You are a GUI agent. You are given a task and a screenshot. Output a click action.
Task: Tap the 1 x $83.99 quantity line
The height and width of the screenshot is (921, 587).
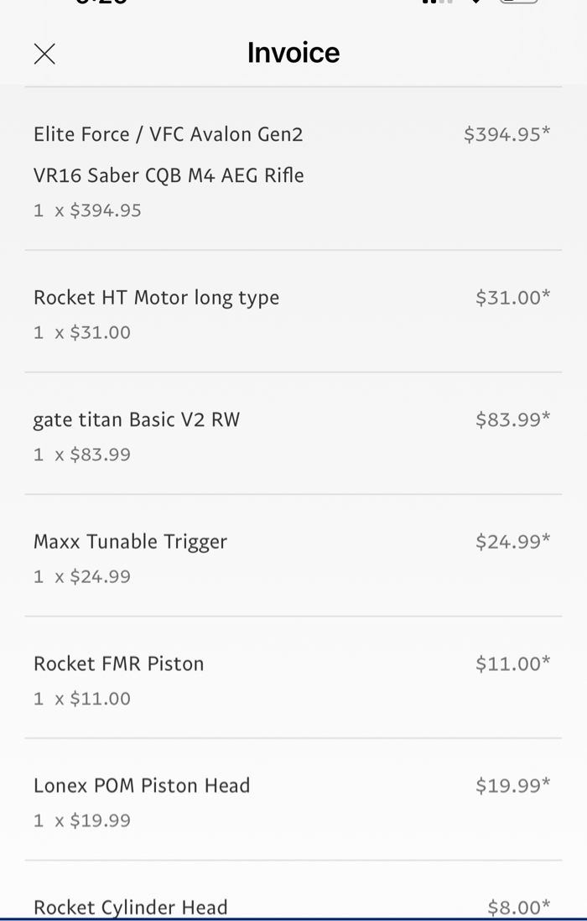tap(82, 455)
